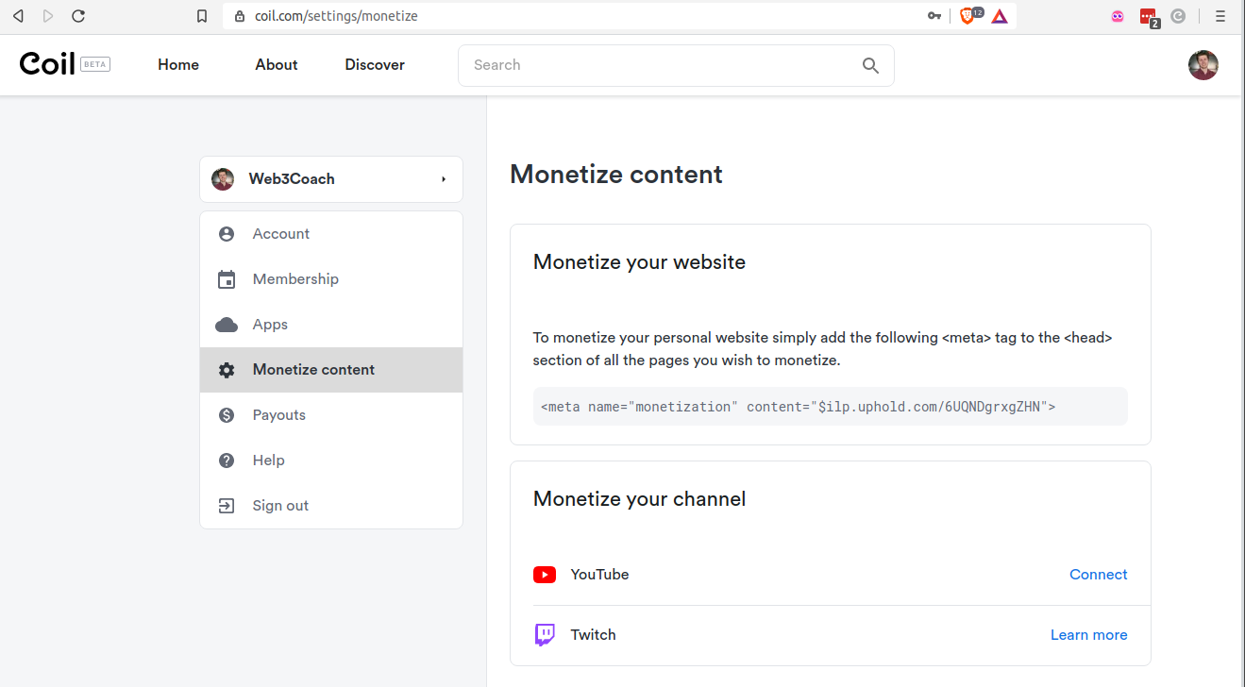This screenshot has width=1245, height=687.
Task: Open the browser hamburger menu
Action: pos(1220,16)
